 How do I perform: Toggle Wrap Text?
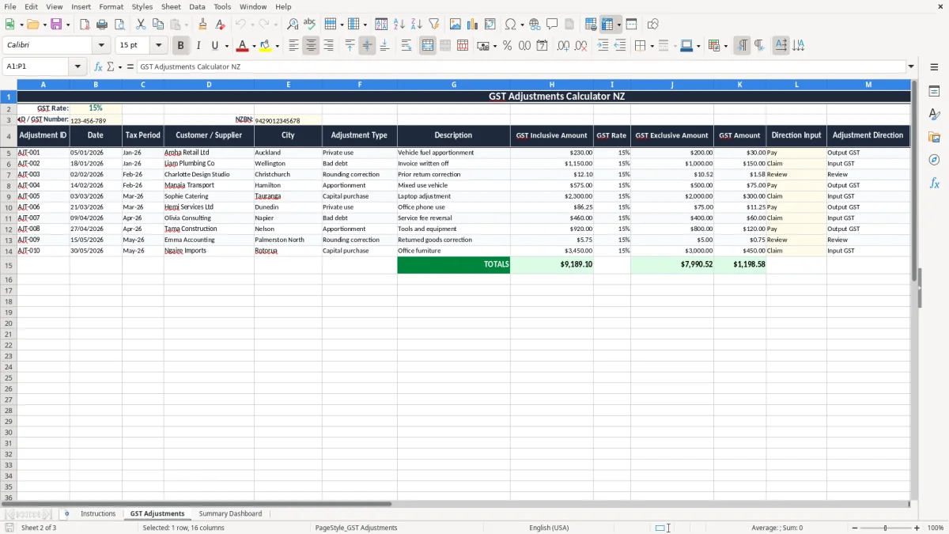406,46
